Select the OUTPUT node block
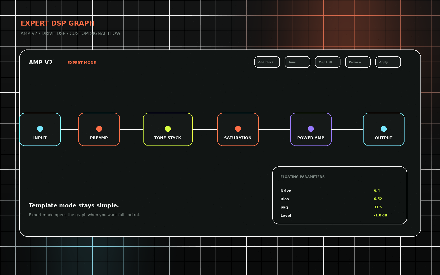The height and width of the screenshot is (275, 440). [384, 129]
